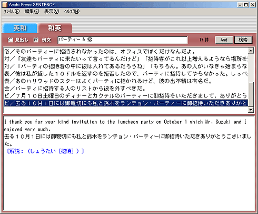The width and height of the screenshot is (258, 214).
Task: Select the 例文 radio button
Action: pos(36,40)
